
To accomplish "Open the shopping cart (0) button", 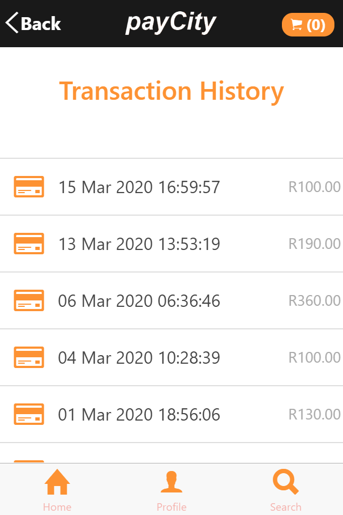I will [308, 25].
